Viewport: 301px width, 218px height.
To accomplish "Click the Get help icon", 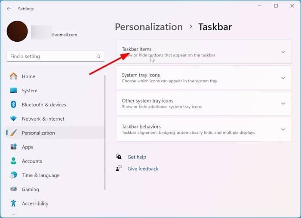I will (x=119, y=157).
